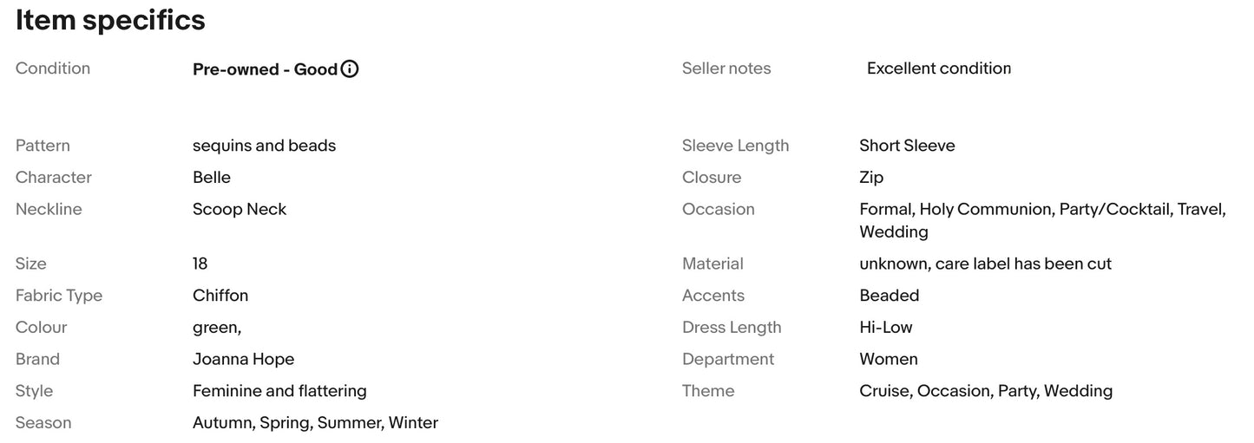Select the size 18 value
The height and width of the screenshot is (443, 1254).
tap(200, 264)
